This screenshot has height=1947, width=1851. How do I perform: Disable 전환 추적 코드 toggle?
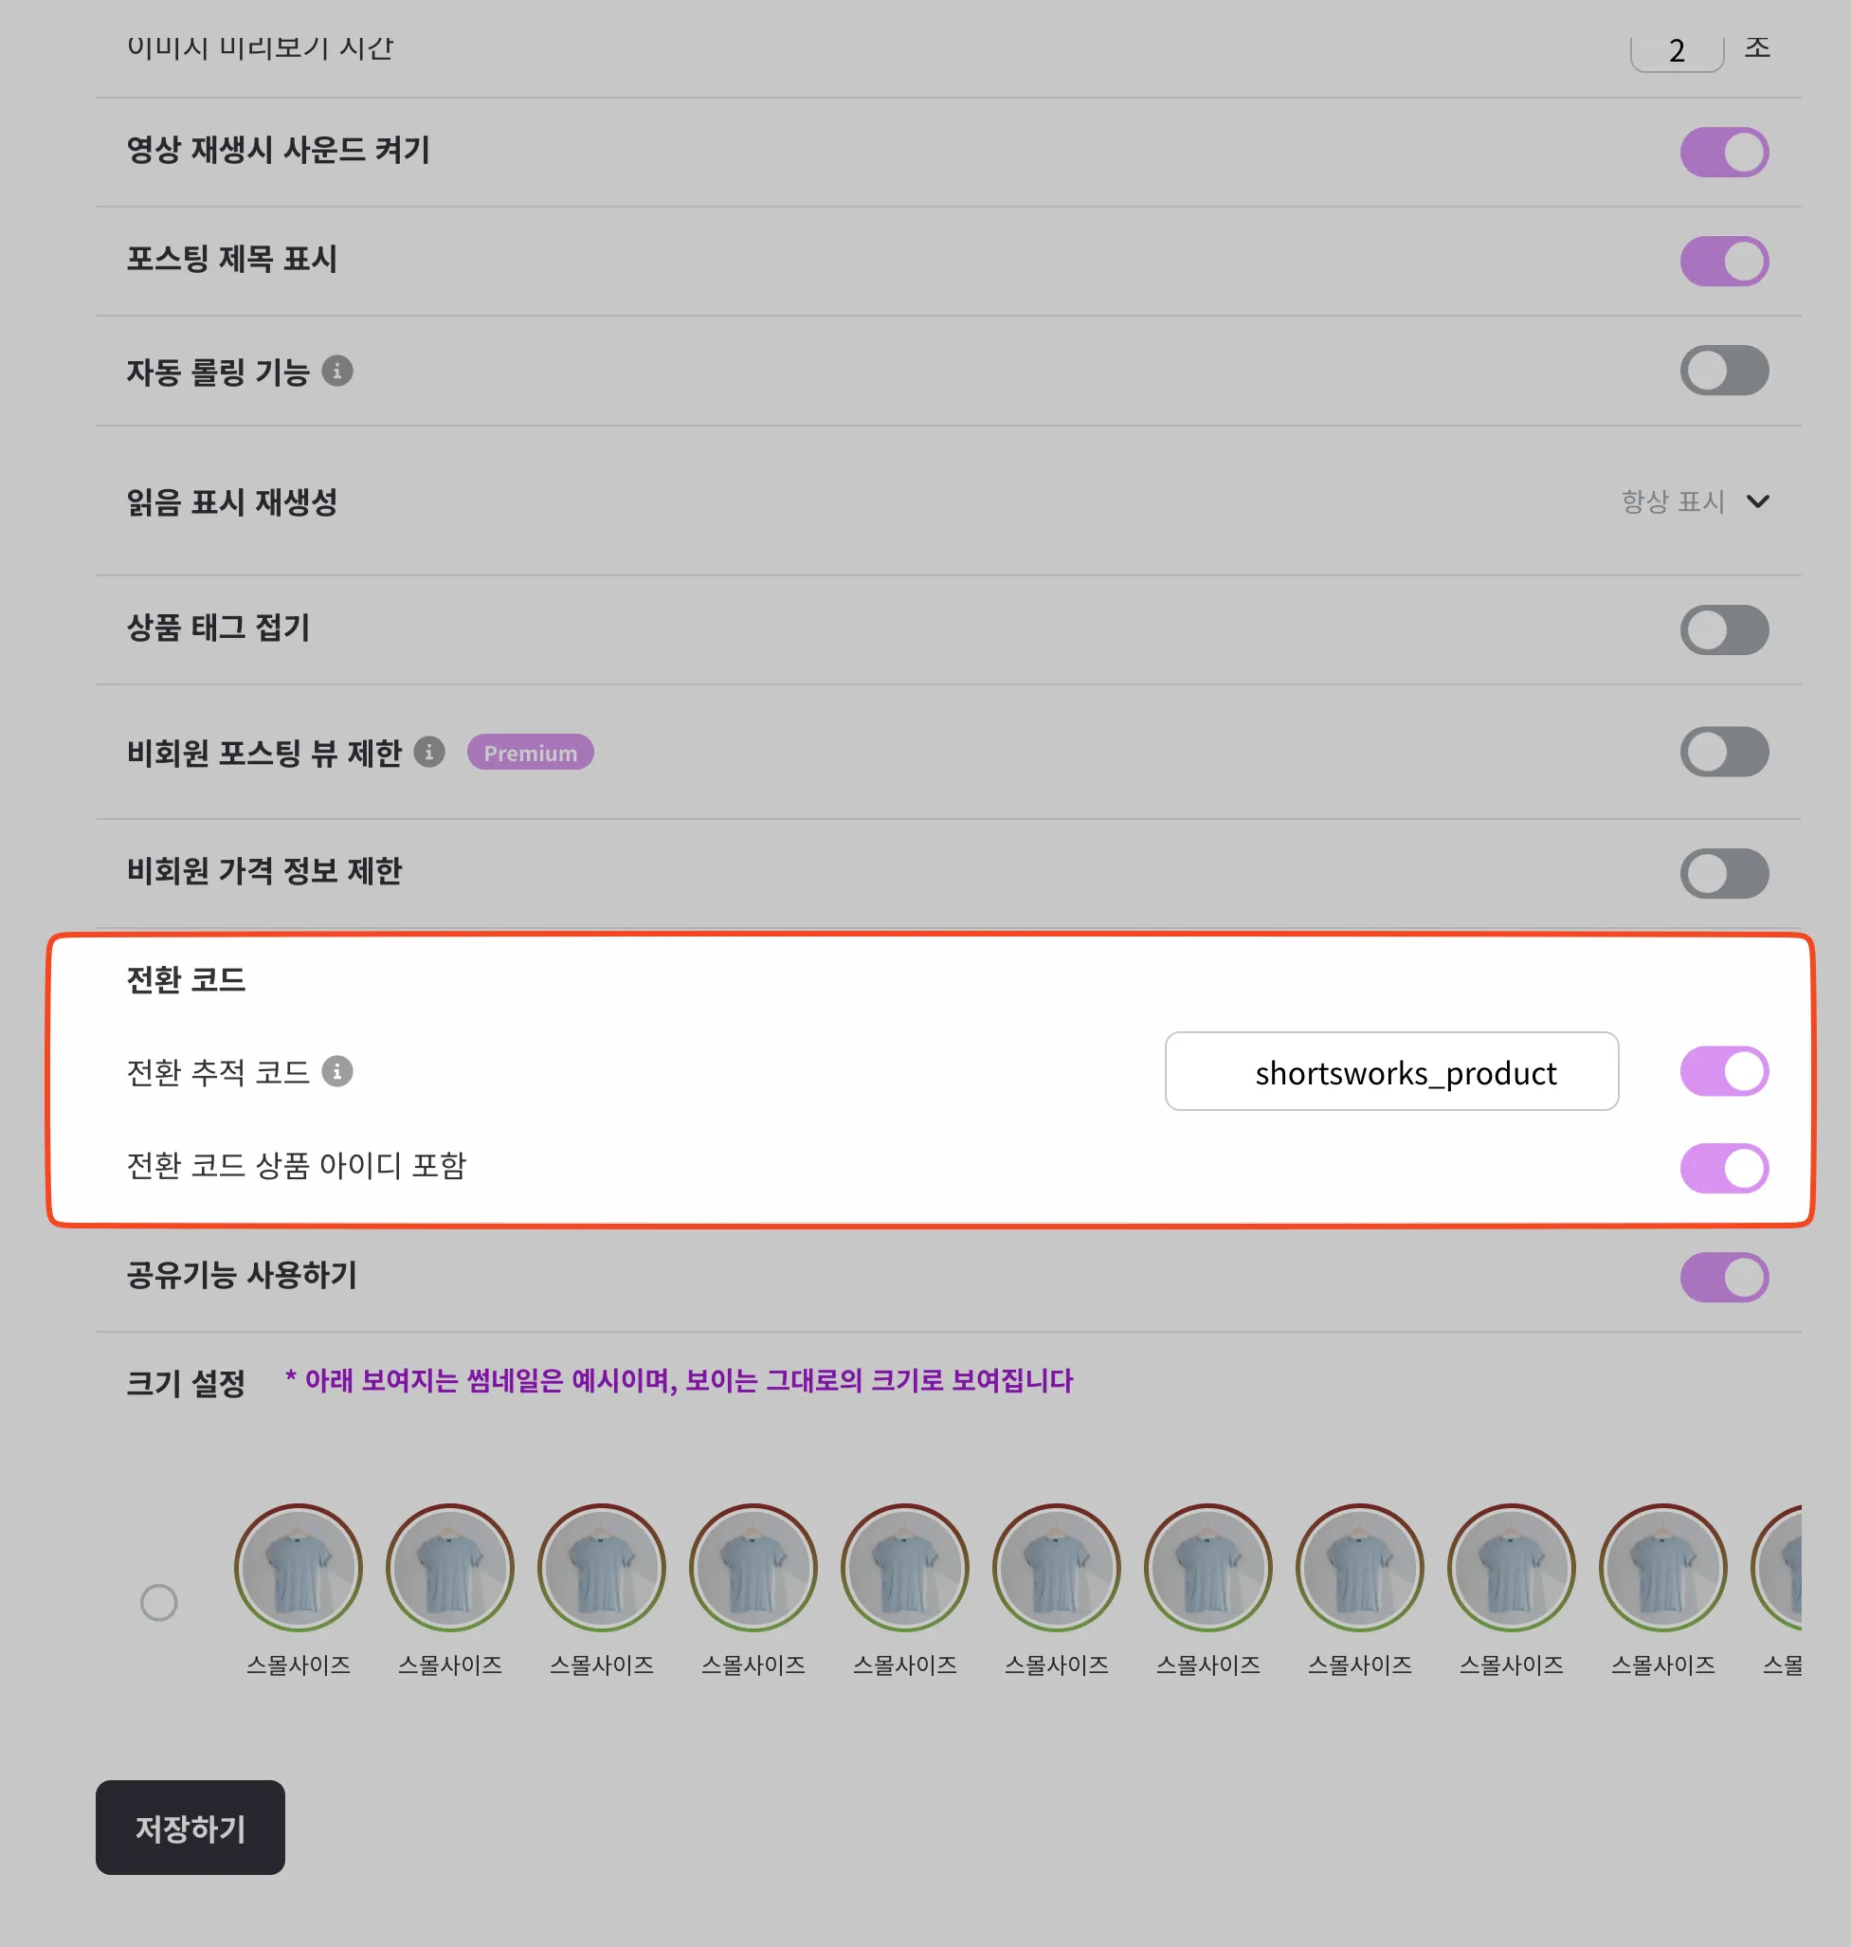pos(1724,1071)
